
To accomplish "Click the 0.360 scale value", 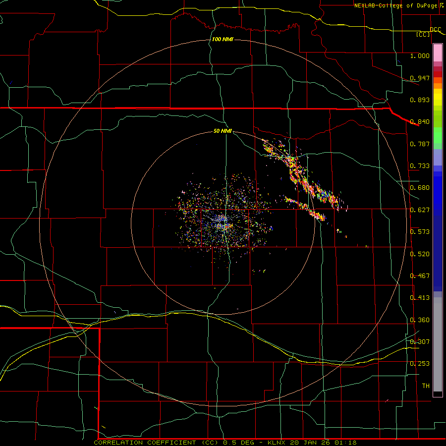I will [x=420, y=320].
